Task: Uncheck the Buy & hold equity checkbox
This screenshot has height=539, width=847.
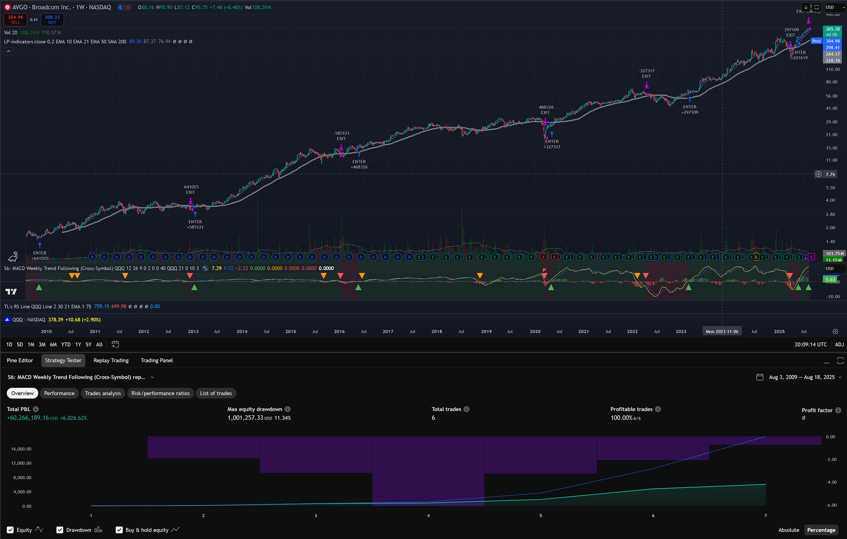Action: pos(119,530)
